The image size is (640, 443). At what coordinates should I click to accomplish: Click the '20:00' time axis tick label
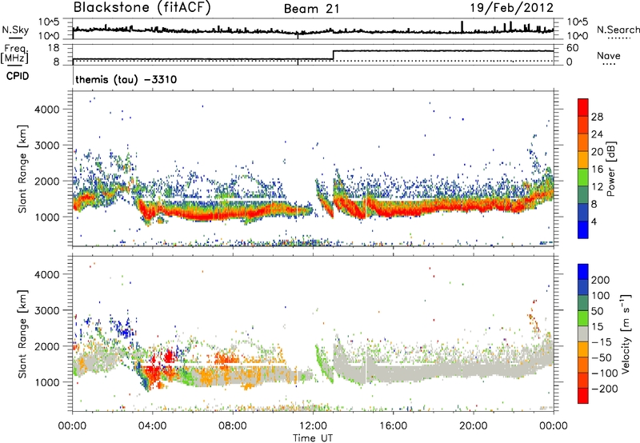[x=474, y=426]
